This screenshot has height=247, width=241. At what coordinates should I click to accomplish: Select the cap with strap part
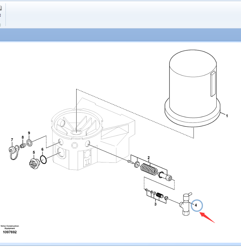(12, 151)
